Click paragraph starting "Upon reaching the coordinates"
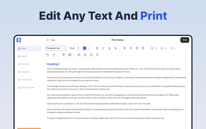 99,104
